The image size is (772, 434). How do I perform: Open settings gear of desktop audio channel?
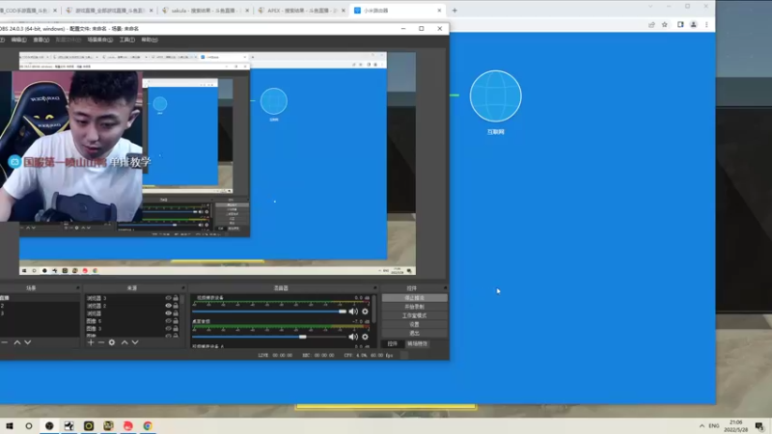365,337
